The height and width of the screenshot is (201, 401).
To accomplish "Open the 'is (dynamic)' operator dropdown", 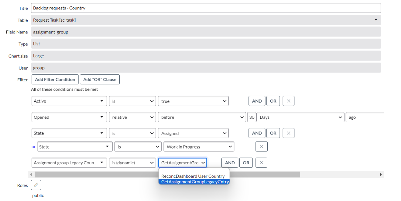I will [132, 163].
